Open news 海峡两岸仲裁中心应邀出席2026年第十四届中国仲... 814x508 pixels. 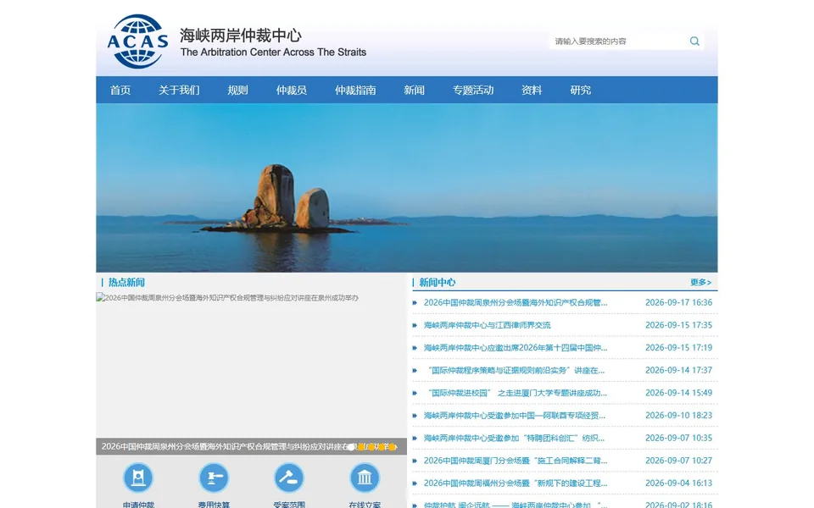[x=515, y=348]
